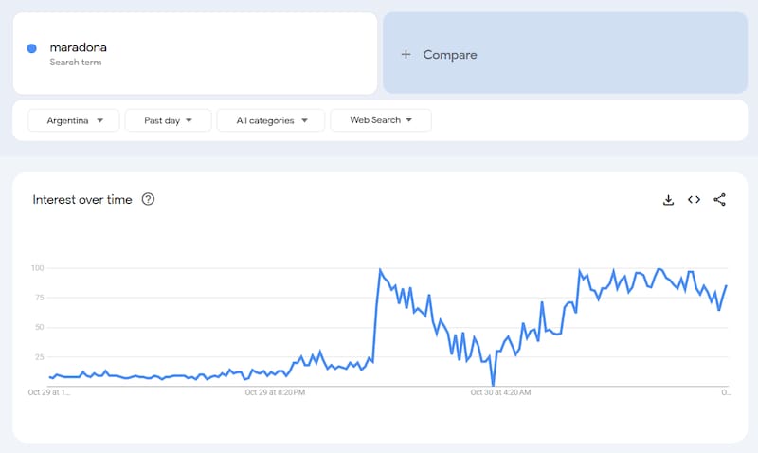This screenshot has height=453, width=758.
Task: Download the interest over time chart data
Action: [668, 200]
